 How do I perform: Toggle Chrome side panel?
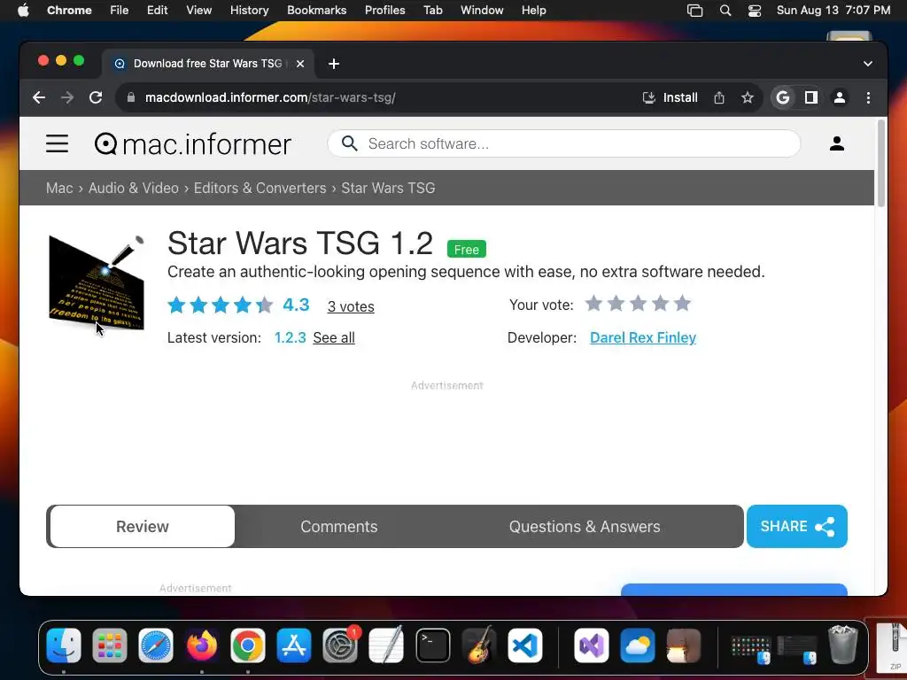pyautogui.click(x=811, y=97)
